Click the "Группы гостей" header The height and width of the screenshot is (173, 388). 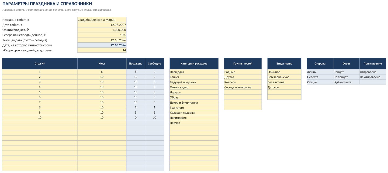(243, 63)
